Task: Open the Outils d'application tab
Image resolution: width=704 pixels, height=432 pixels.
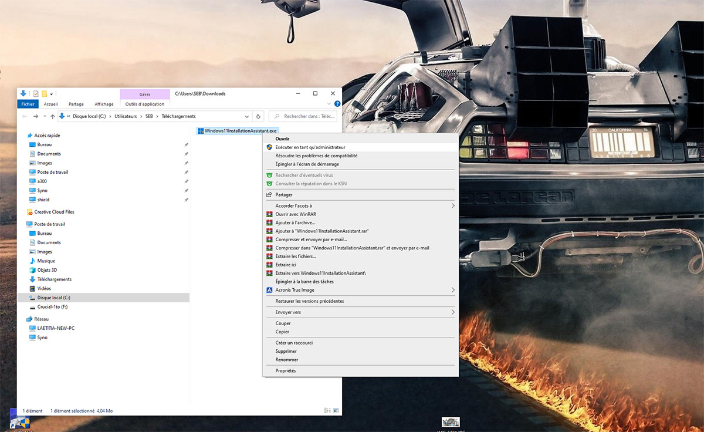Action: pyautogui.click(x=145, y=104)
